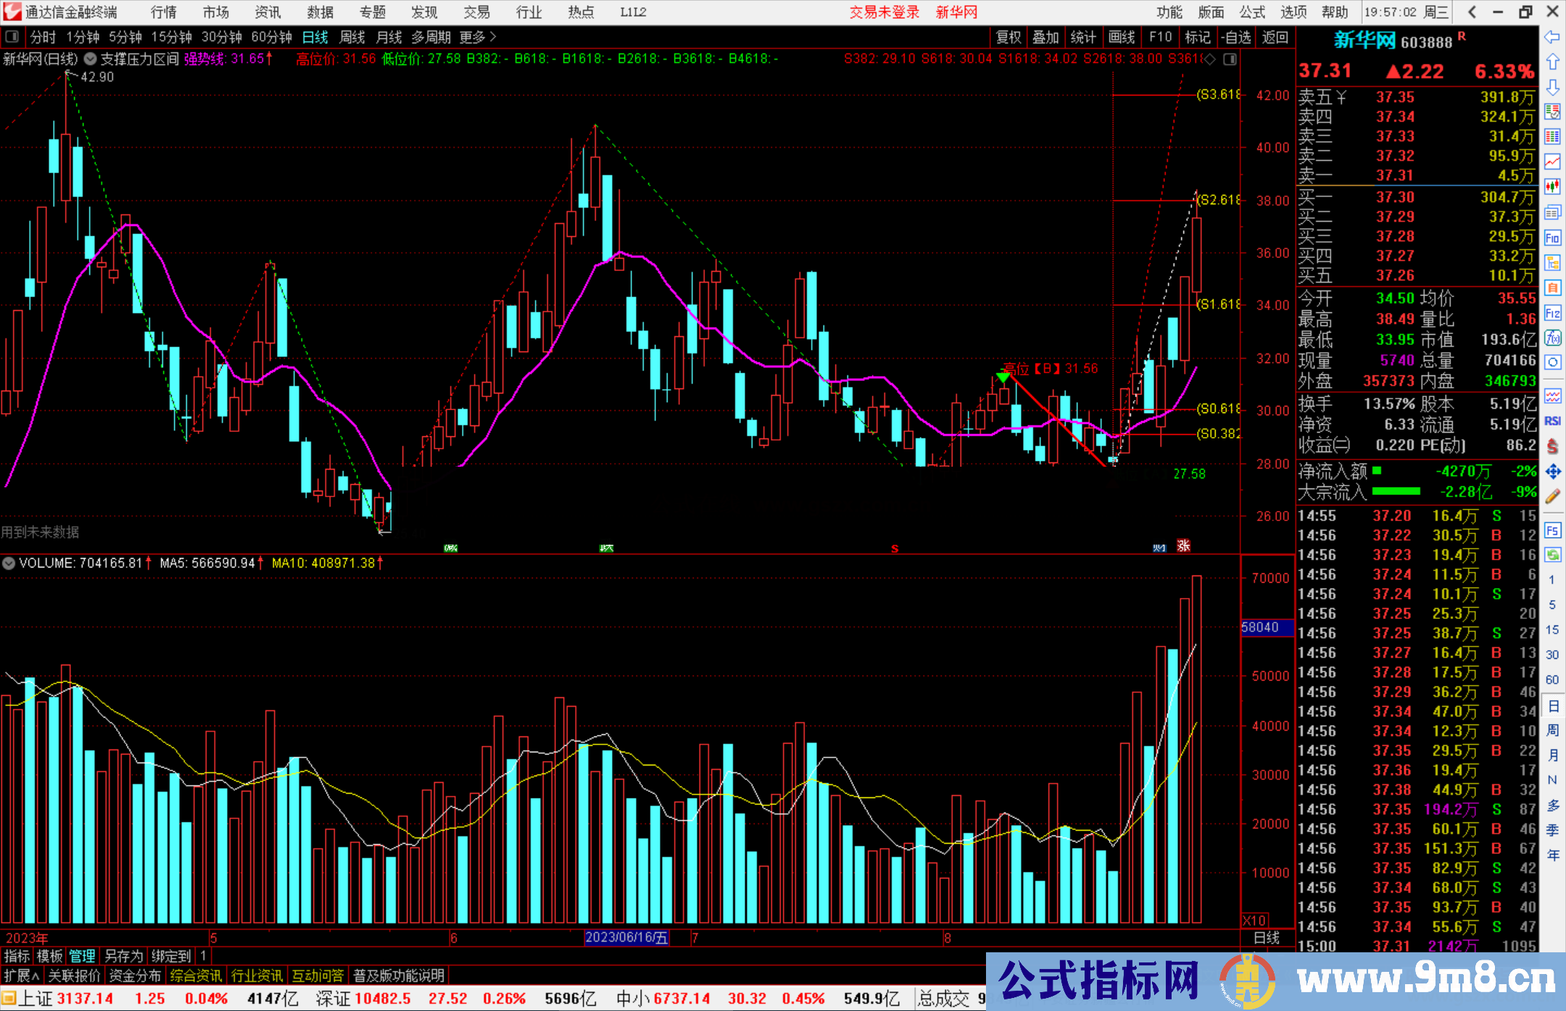1566x1011 pixels.
Task: Select yearly 年 period in sidebar
Action: click(x=1552, y=855)
